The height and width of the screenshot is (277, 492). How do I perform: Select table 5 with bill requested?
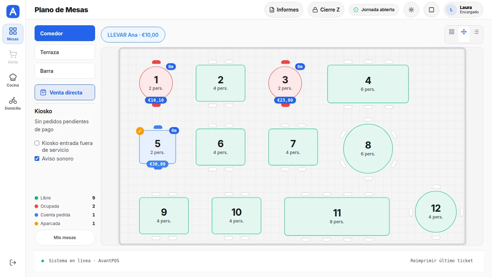click(157, 147)
